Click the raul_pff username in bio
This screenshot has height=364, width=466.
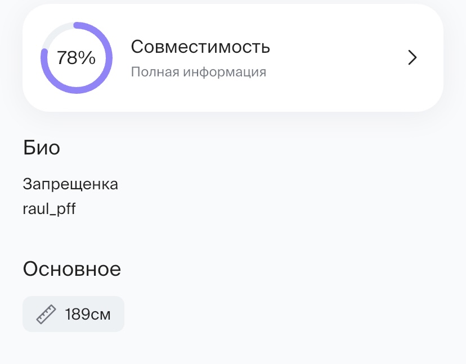click(x=49, y=209)
